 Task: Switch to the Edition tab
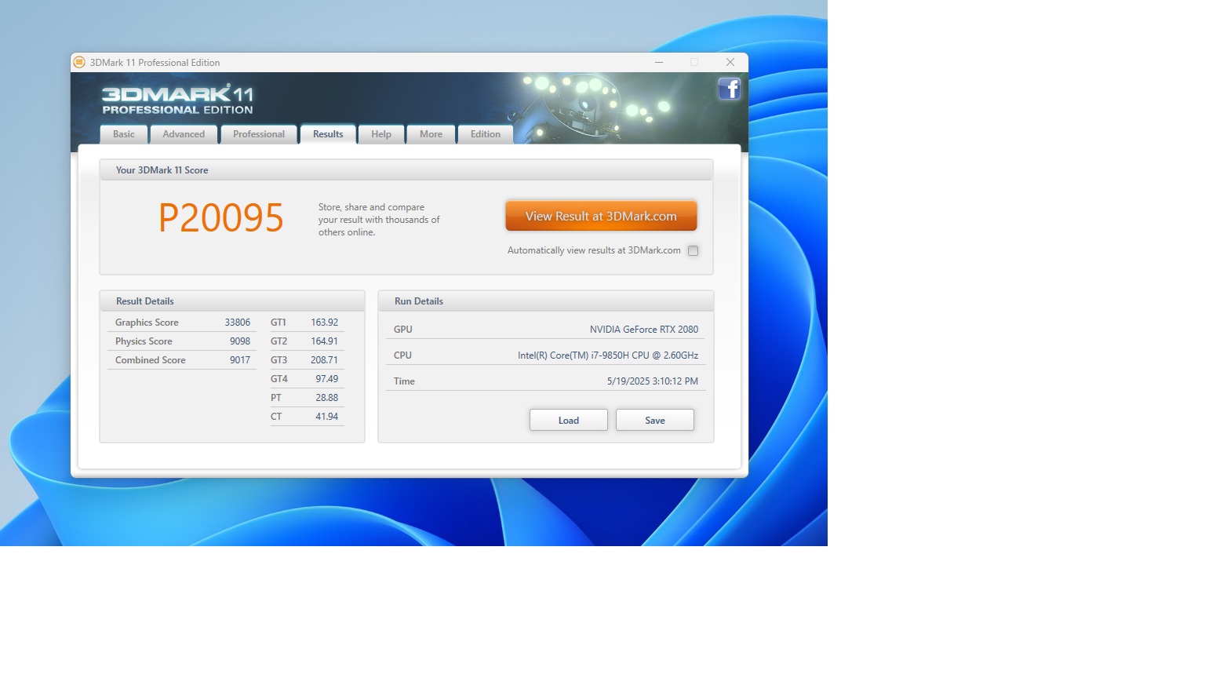(x=486, y=134)
